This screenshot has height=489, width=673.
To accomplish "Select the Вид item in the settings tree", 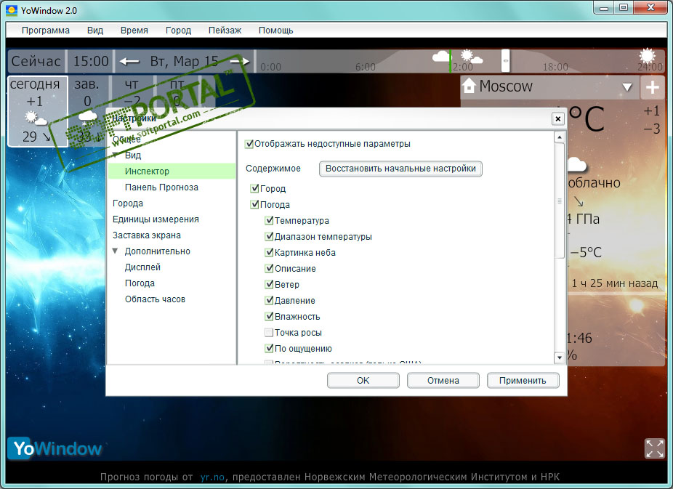I will coord(132,155).
